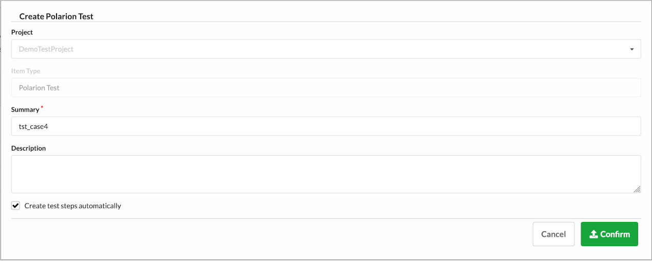
Task: Focus the Summary input field
Action: [326, 126]
